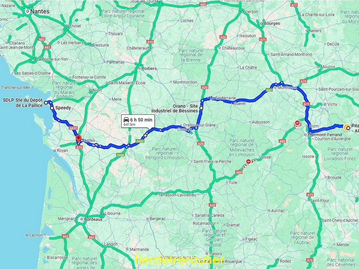This screenshot has width=359, height=269.
Task: Select the Nantes city label
Action: (x=39, y=11)
